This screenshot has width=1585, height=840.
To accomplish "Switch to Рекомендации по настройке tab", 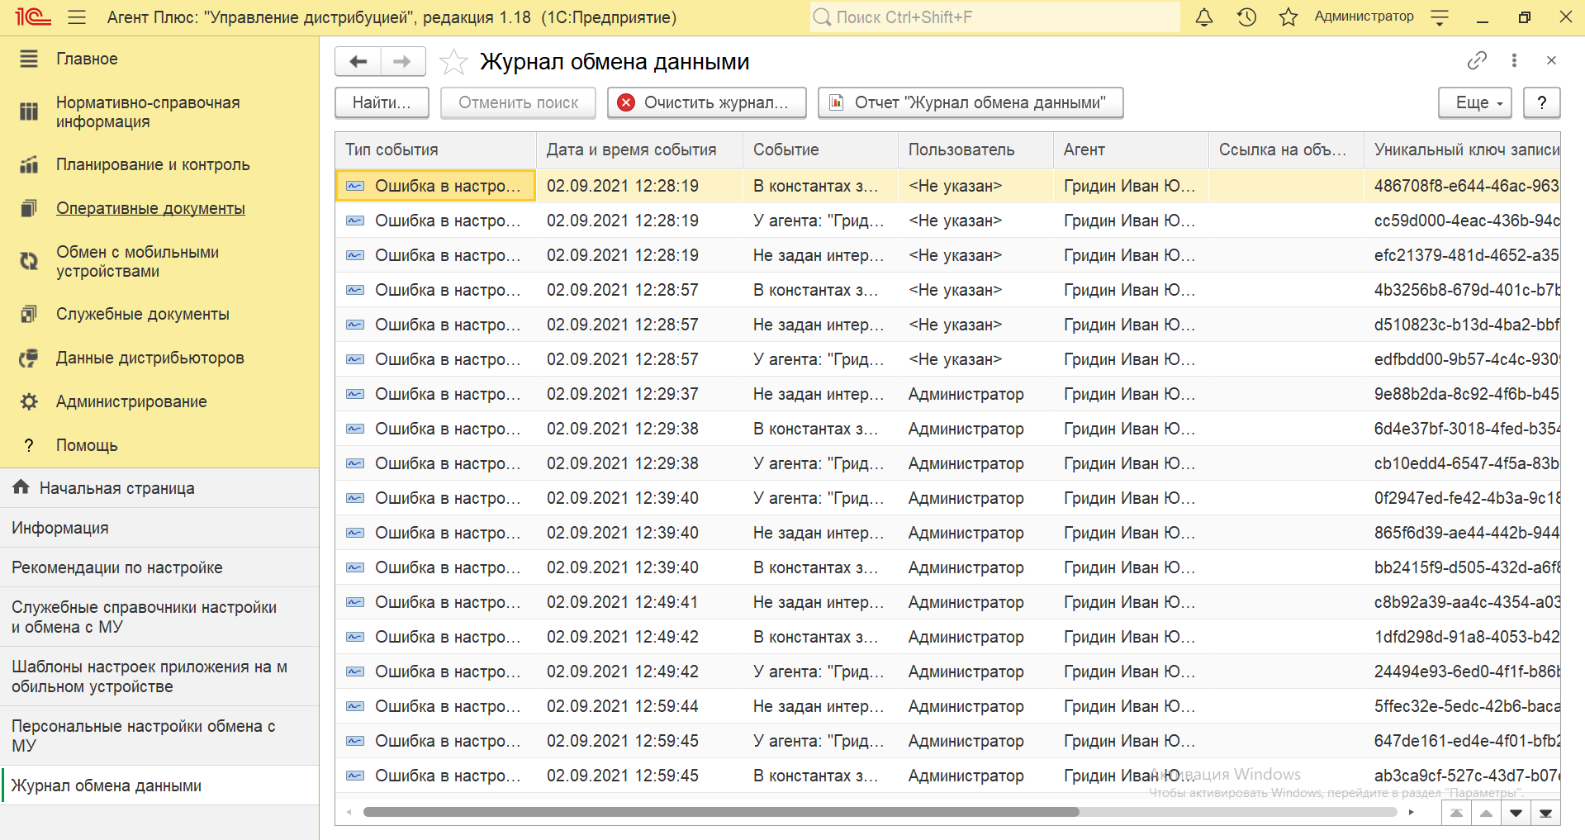I will [x=159, y=567].
